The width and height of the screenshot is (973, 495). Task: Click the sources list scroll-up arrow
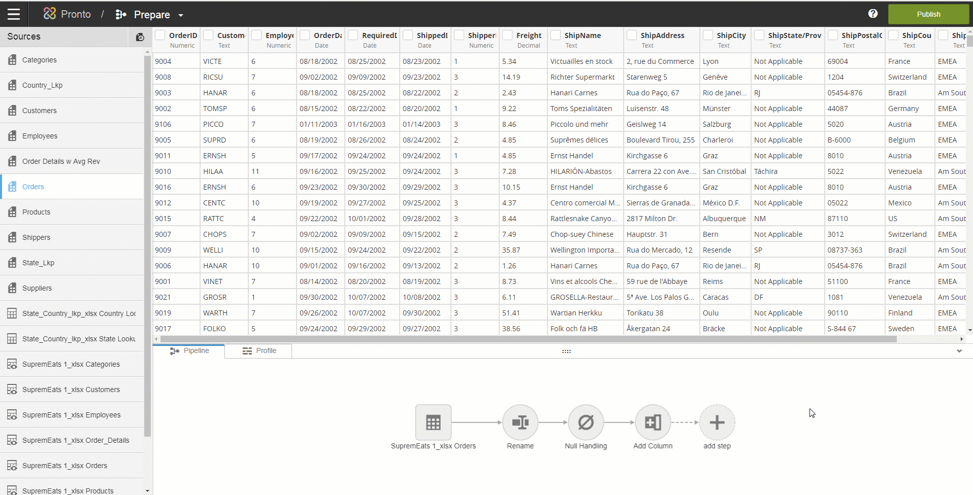(x=148, y=51)
